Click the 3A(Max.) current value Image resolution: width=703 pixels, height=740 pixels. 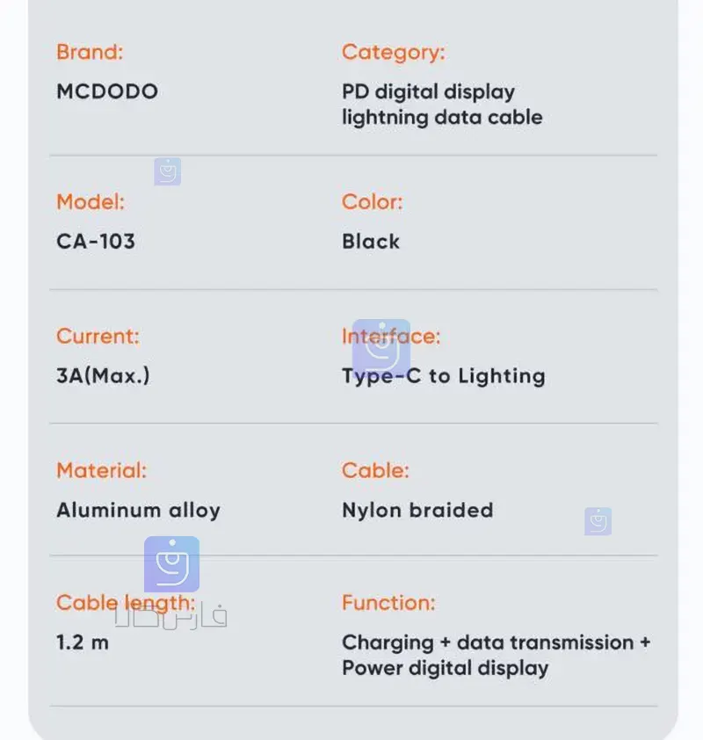(x=103, y=375)
